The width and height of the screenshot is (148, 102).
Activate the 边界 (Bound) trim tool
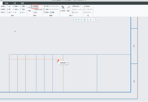35,6
